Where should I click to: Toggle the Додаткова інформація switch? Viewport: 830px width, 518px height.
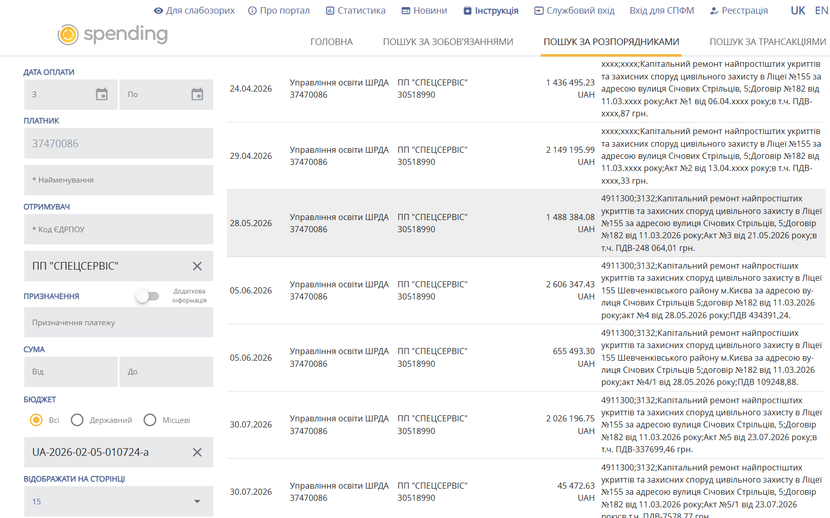(x=147, y=296)
